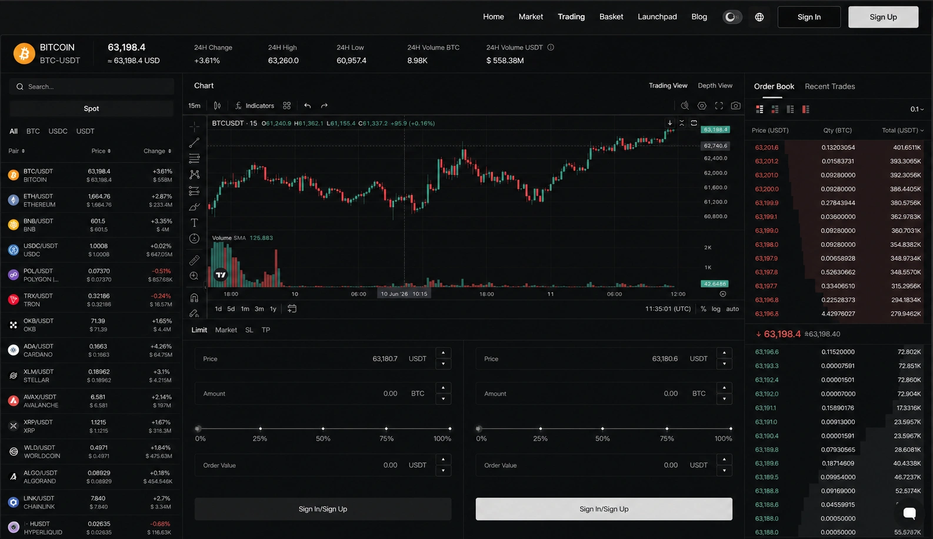The width and height of the screenshot is (933, 539).
Task: Set buy slider to 50%
Action: pos(323,428)
